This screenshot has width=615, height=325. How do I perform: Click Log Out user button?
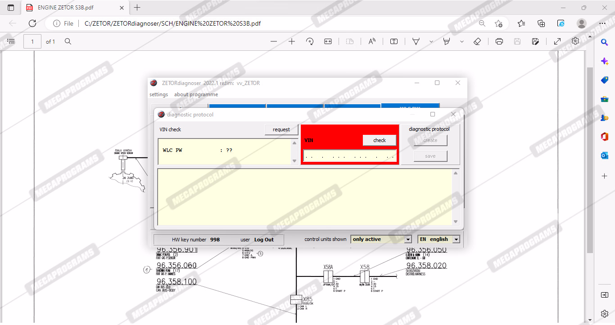point(264,240)
